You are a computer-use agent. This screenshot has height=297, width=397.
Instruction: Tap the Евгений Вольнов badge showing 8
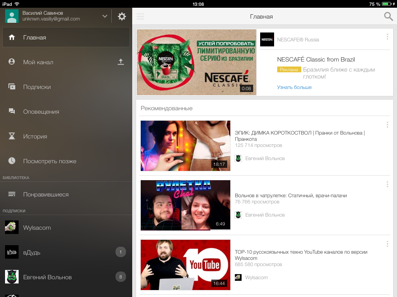tap(121, 277)
